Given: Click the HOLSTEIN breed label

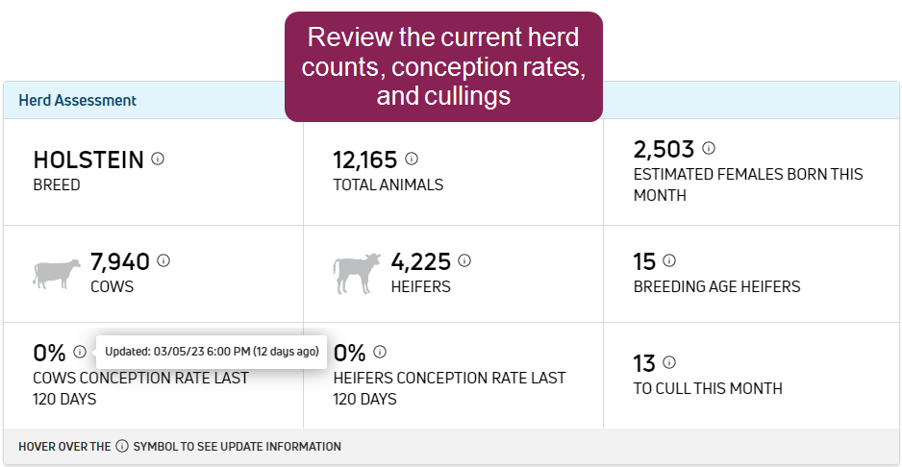Looking at the screenshot, I should pyautogui.click(x=88, y=160).
